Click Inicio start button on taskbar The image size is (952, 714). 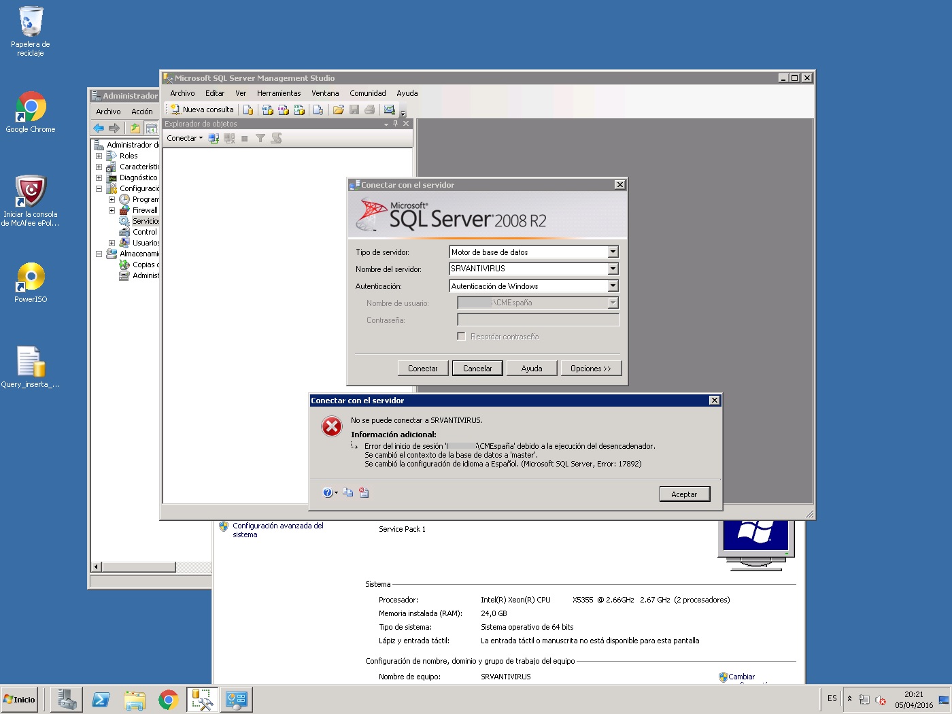20,700
